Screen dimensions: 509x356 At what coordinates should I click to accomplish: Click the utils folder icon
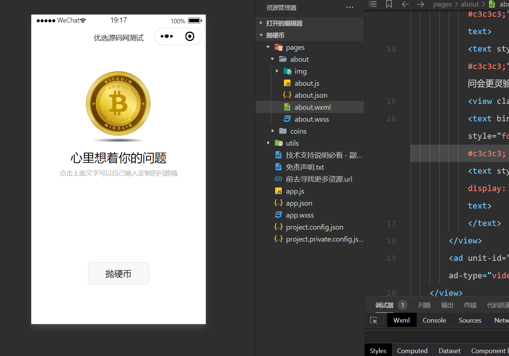click(x=279, y=143)
